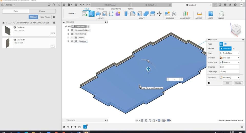Screen dimensions: 246x133
Task: Select the New Component tool
Action: [x=167, y=14]
